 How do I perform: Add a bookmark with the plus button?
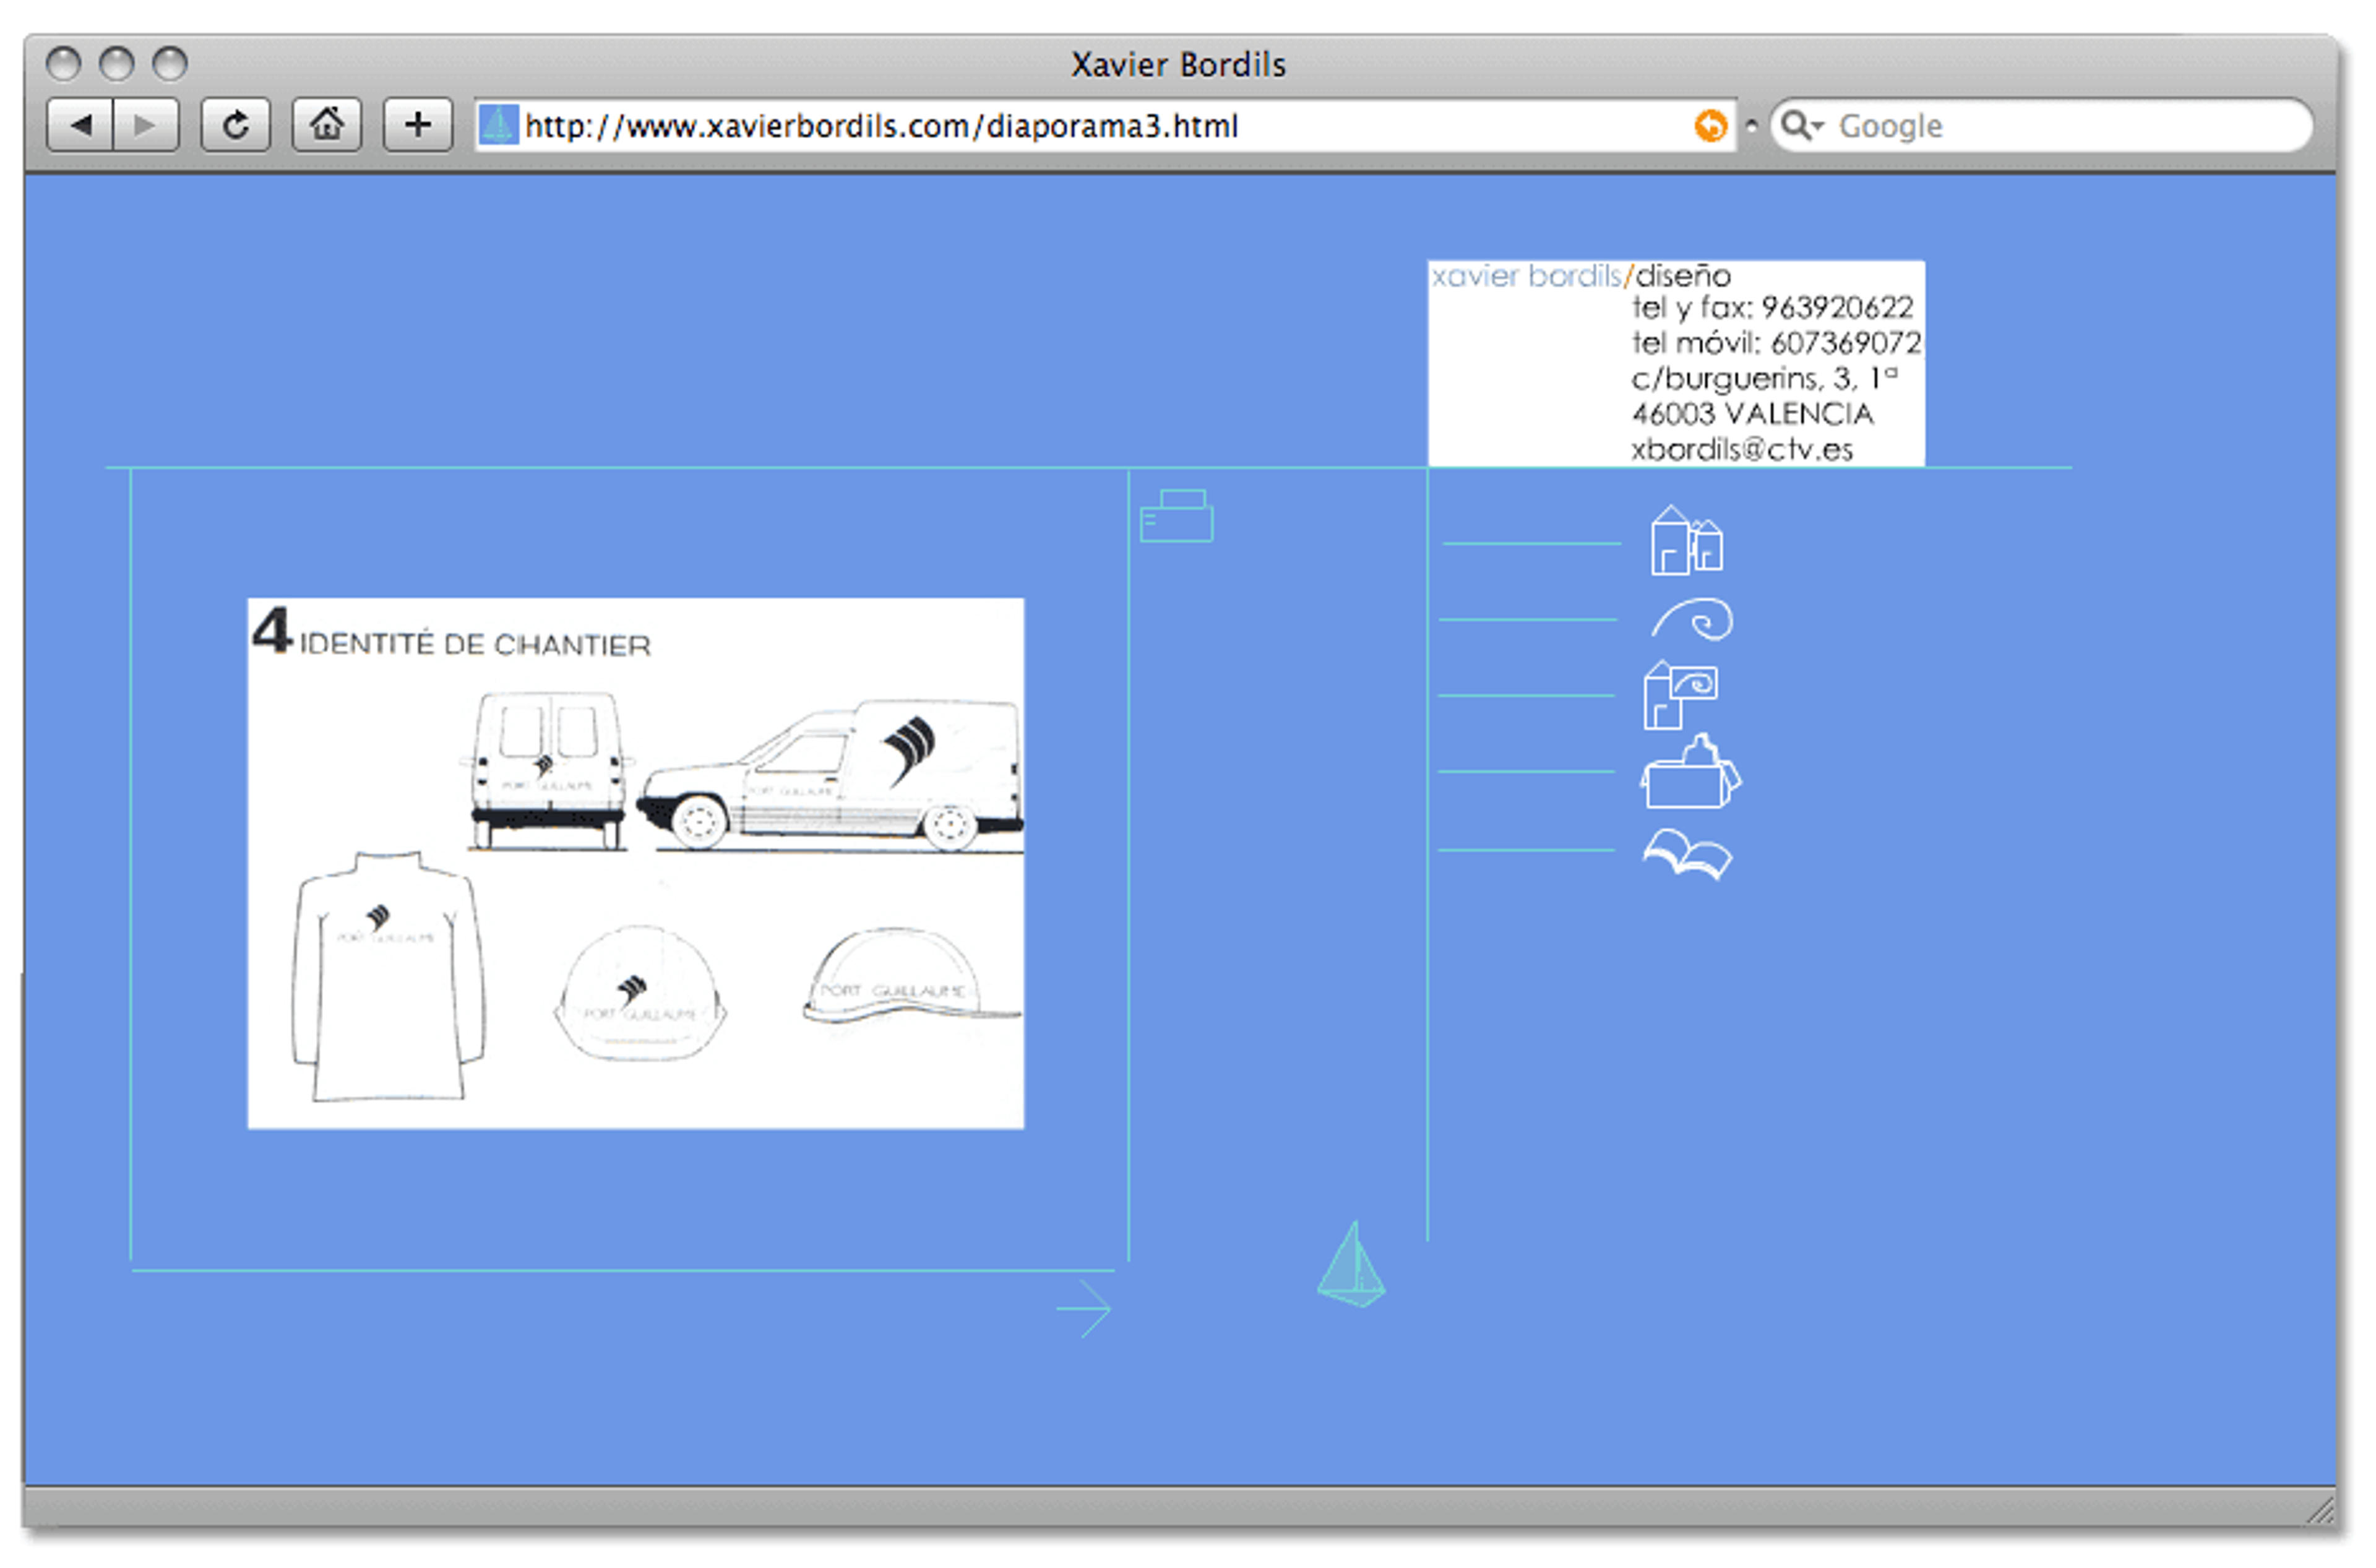click(x=419, y=126)
